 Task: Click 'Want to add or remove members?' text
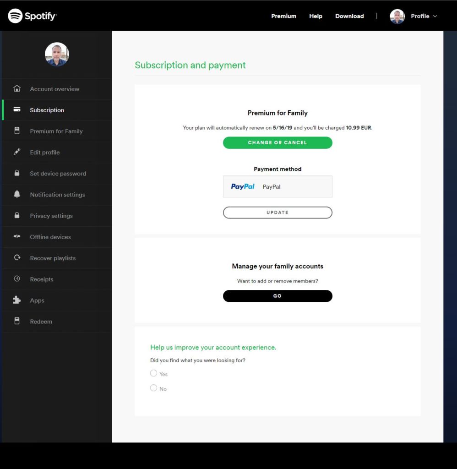[x=277, y=281]
